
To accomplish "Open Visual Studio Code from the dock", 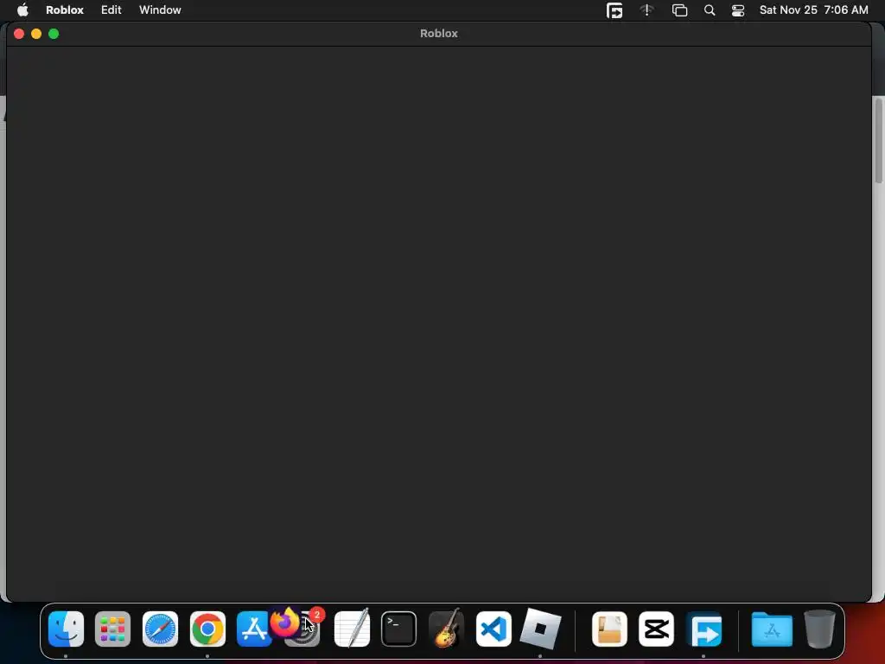I will pos(493,629).
